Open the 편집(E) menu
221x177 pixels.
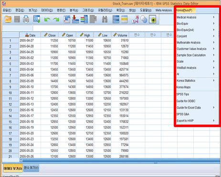(x=20, y=10)
